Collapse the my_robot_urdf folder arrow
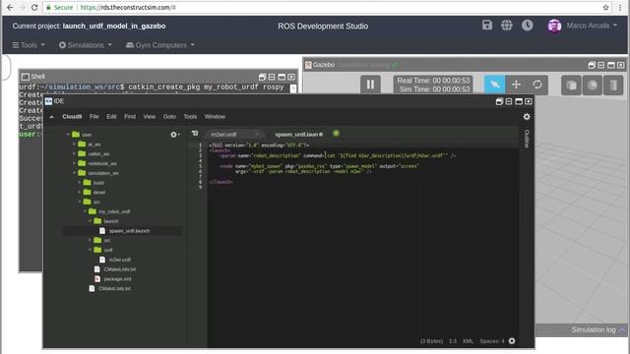This screenshot has height=354, width=630. click(x=86, y=211)
